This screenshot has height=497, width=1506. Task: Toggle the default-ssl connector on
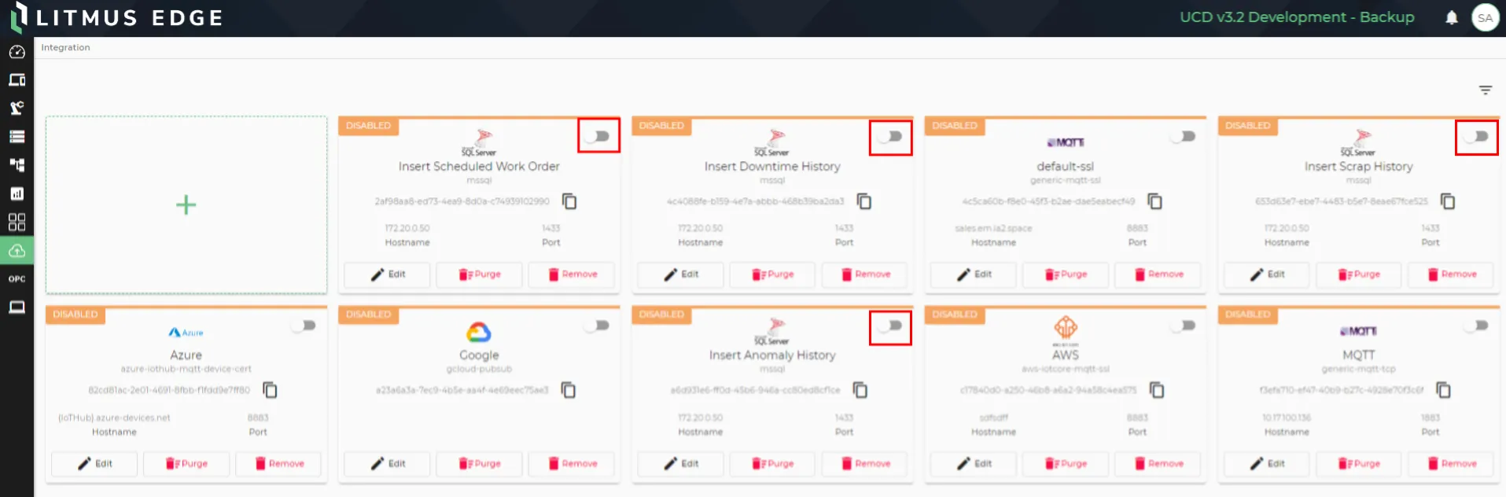click(1184, 136)
